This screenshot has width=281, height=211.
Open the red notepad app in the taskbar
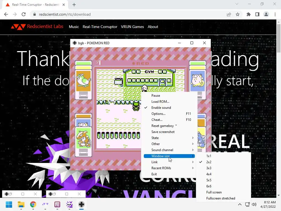[57, 204]
